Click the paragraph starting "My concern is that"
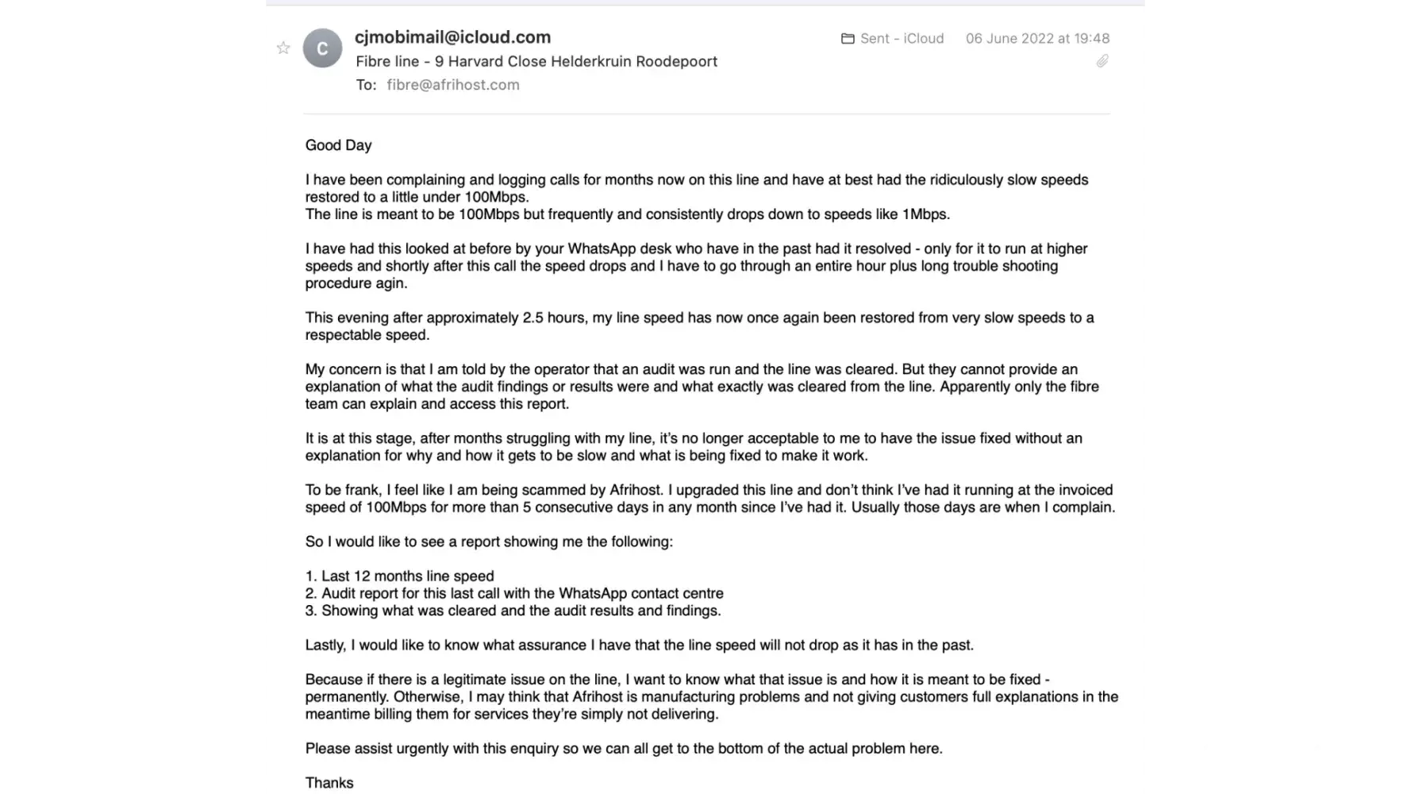The height and width of the screenshot is (794, 1411). pos(702,387)
